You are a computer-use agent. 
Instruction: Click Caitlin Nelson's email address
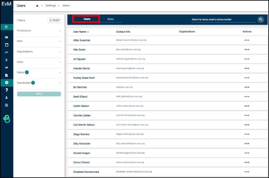coord(129,106)
